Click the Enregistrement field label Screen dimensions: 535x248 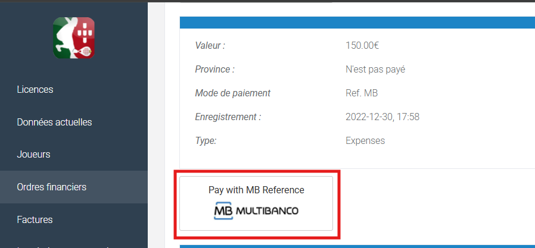[228, 117]
